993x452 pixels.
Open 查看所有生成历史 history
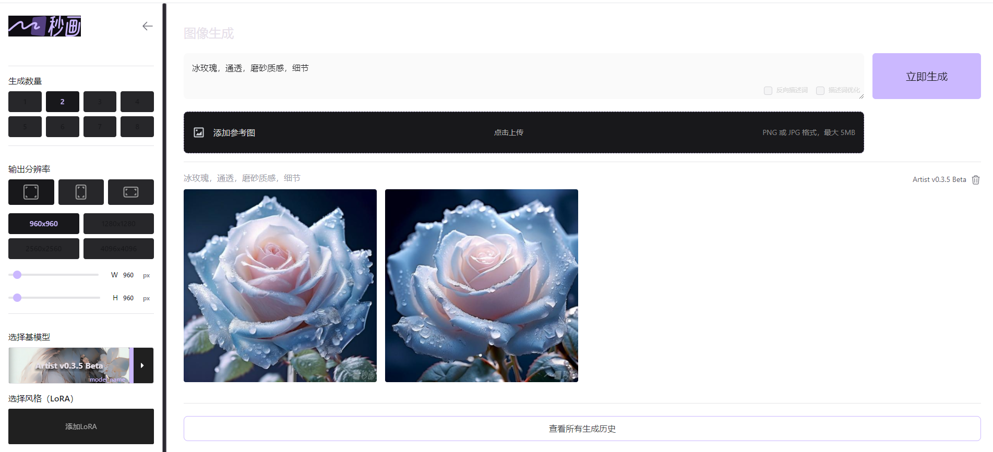point(582,429)
